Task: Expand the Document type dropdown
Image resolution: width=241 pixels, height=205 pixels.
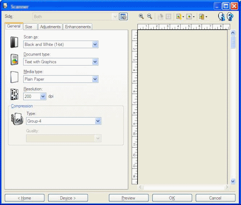Action: pos(95,62)
